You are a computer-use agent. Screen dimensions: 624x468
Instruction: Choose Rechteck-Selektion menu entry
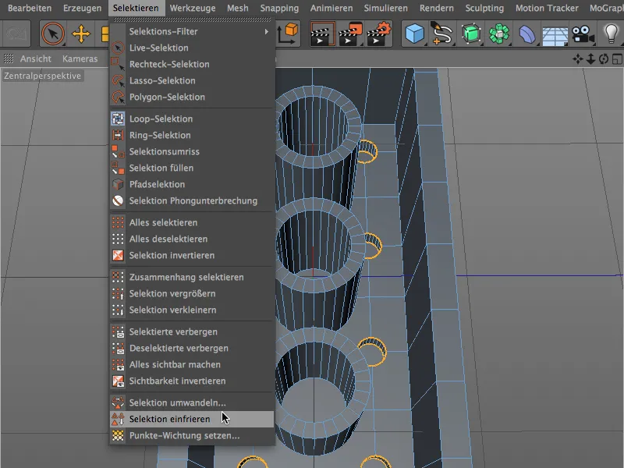[x=192, y=64]
